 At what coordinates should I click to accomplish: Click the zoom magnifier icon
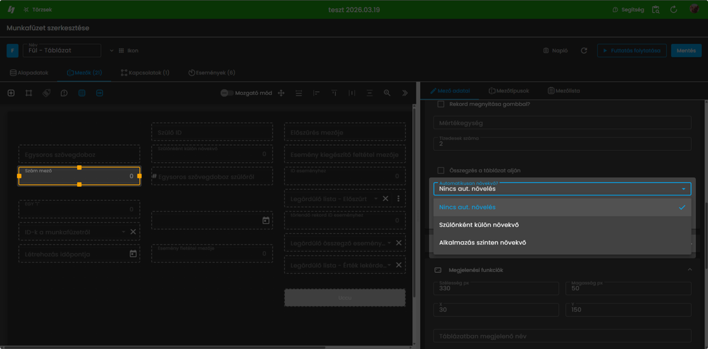387,93
